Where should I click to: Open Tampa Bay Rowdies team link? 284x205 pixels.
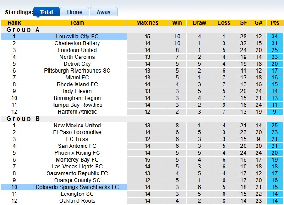pyautogui.click(x=77, y=105)
